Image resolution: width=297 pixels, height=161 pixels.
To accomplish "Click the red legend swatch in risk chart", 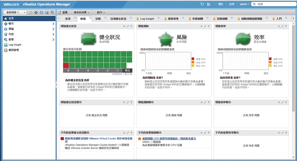I will pos(193,59).
